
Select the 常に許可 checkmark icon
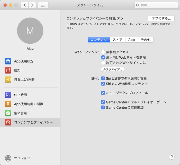[x=8, y=113]
